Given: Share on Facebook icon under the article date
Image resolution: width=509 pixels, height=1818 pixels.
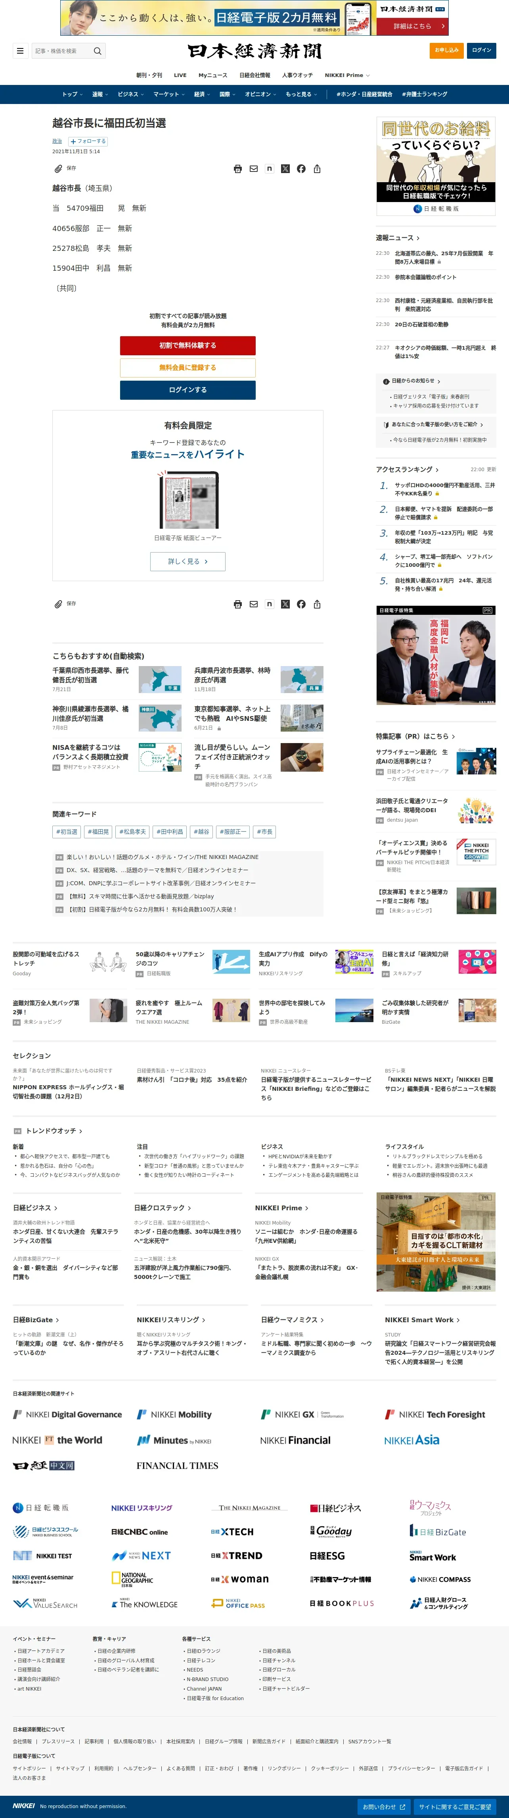Looking at the screenshot, I should point(301,169).
